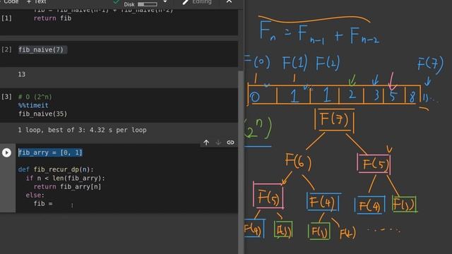Click the 'return fib' line in cell 1
The height and width of the screenshot is (254, 452).
(x=52, y=18)
